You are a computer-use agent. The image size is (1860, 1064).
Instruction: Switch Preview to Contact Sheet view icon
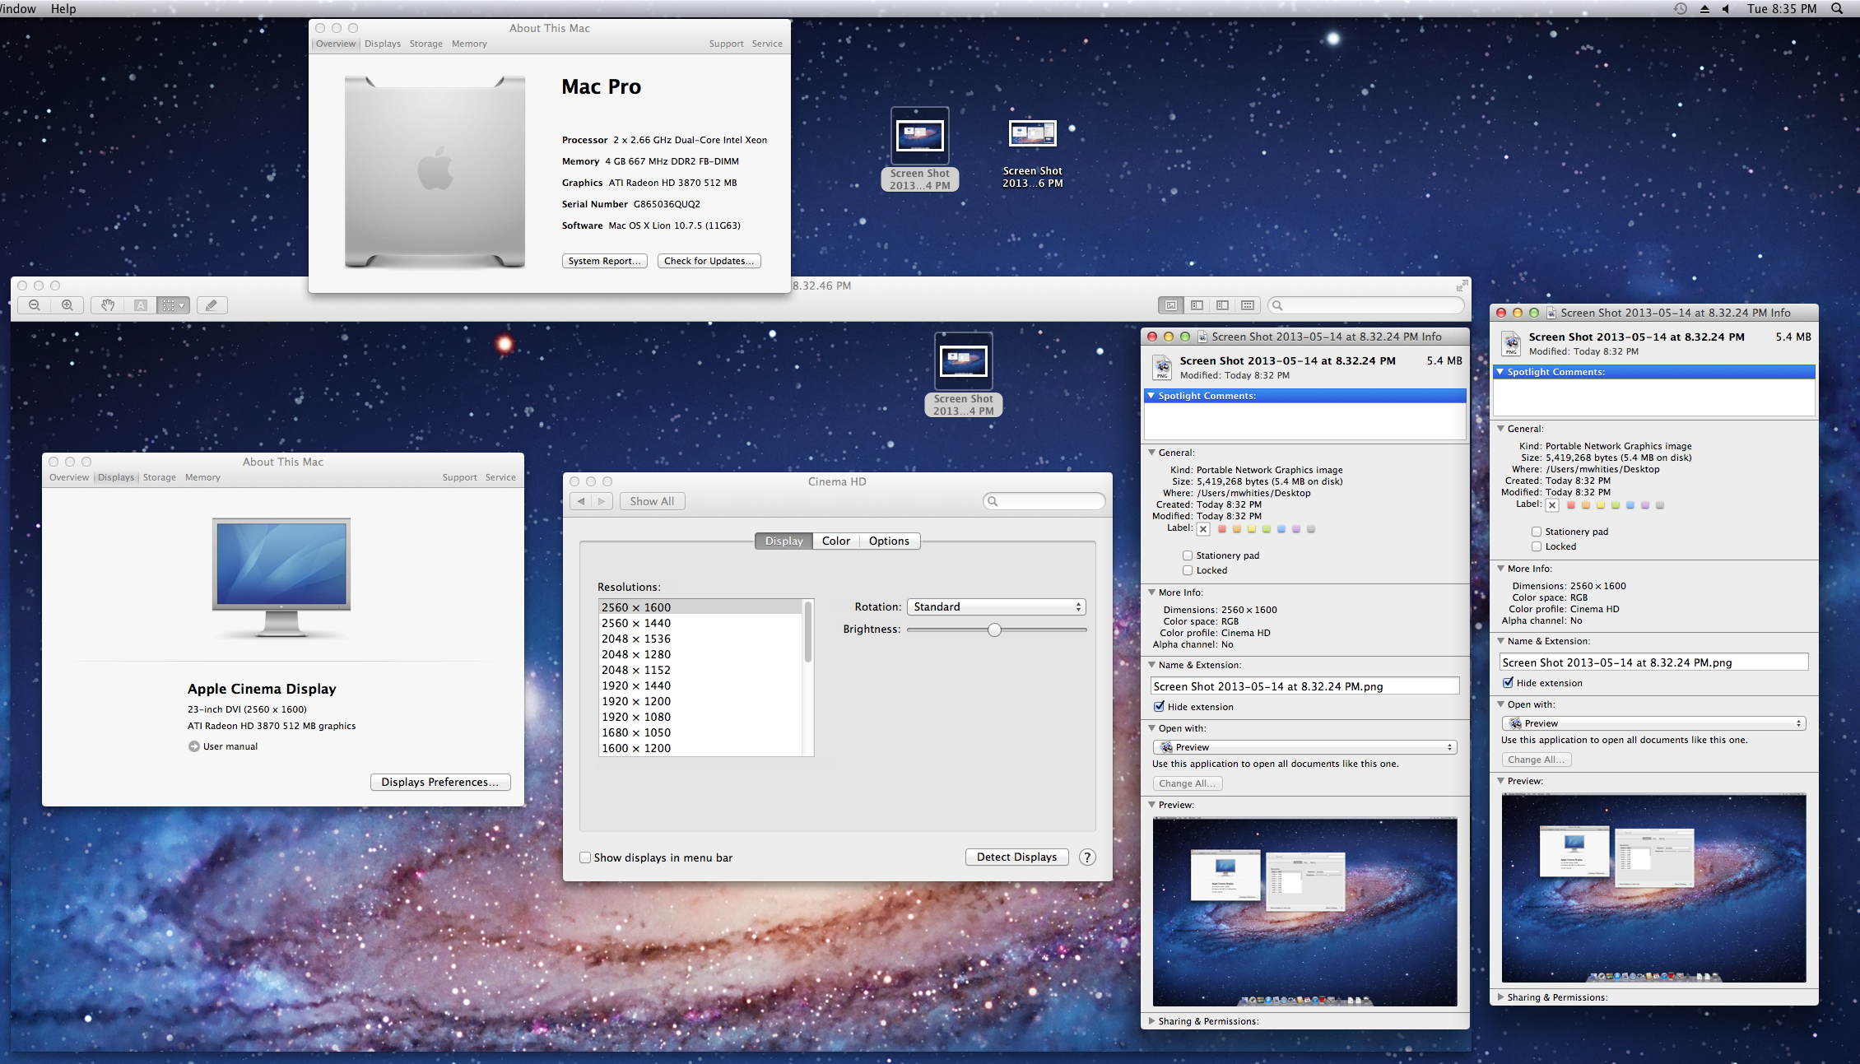1248,305
